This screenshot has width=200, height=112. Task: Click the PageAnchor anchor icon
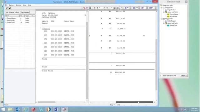click(166, 10)
